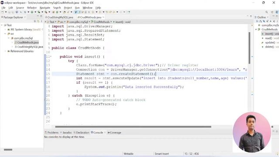Open the New file dropdown arrow
The image size is (279, 157).
point(6,12)
